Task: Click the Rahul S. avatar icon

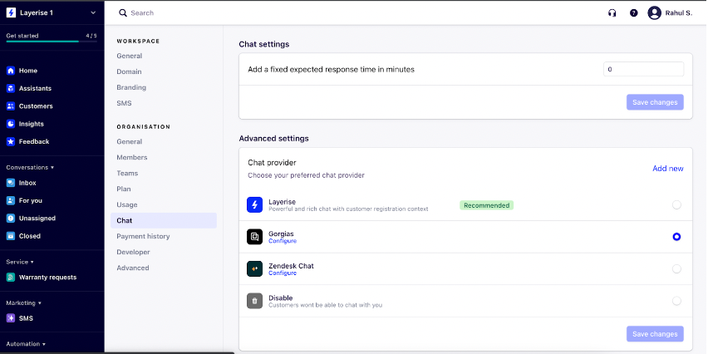Action: click(x=654, y=12)
